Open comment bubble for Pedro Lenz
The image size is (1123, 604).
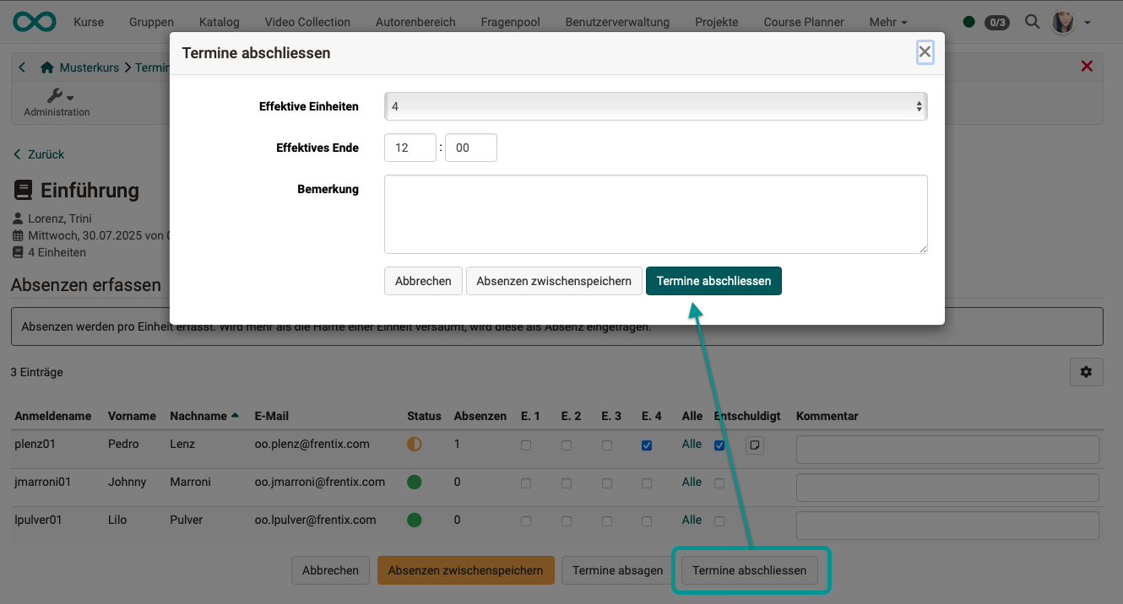pyautogui.click(x=754, y=445)
